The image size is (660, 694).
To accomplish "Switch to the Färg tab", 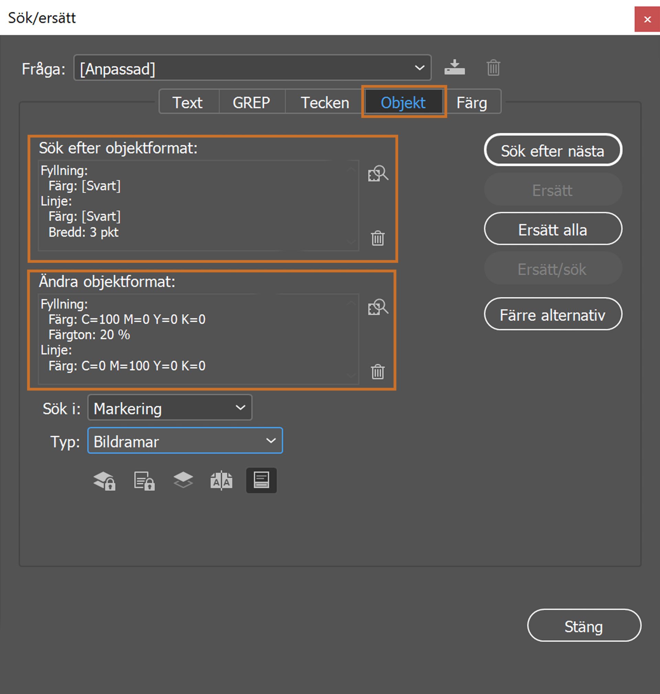I will click(x=471, y=103).
